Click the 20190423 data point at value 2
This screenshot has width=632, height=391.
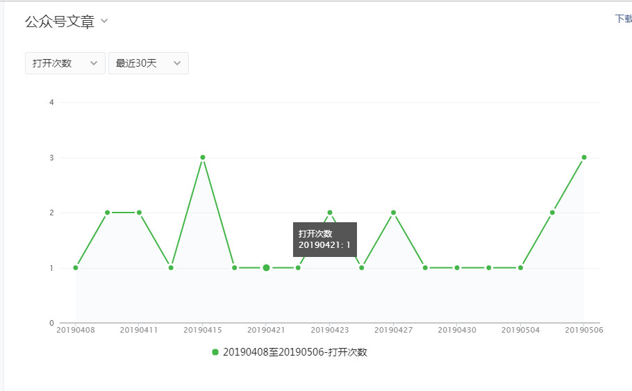[x=330, y=213]
